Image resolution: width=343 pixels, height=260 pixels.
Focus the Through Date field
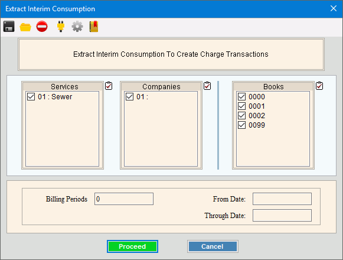pos(282,215)
